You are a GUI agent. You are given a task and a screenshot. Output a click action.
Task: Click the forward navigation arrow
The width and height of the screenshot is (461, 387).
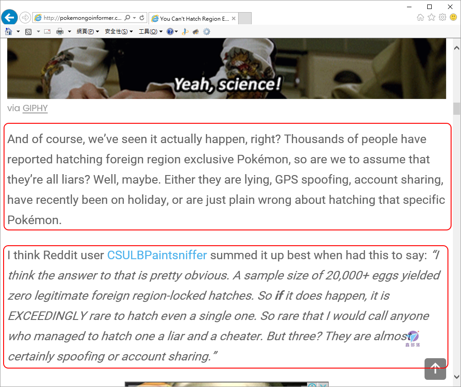point(25,18)
